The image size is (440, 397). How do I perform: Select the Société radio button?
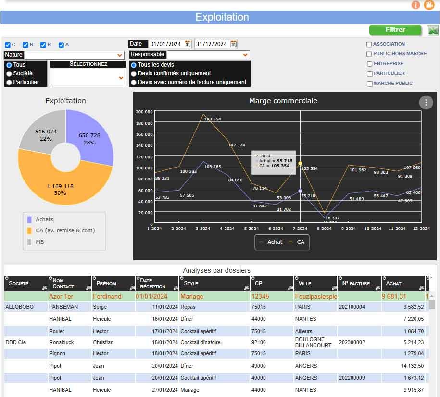[x=9, y=73]
